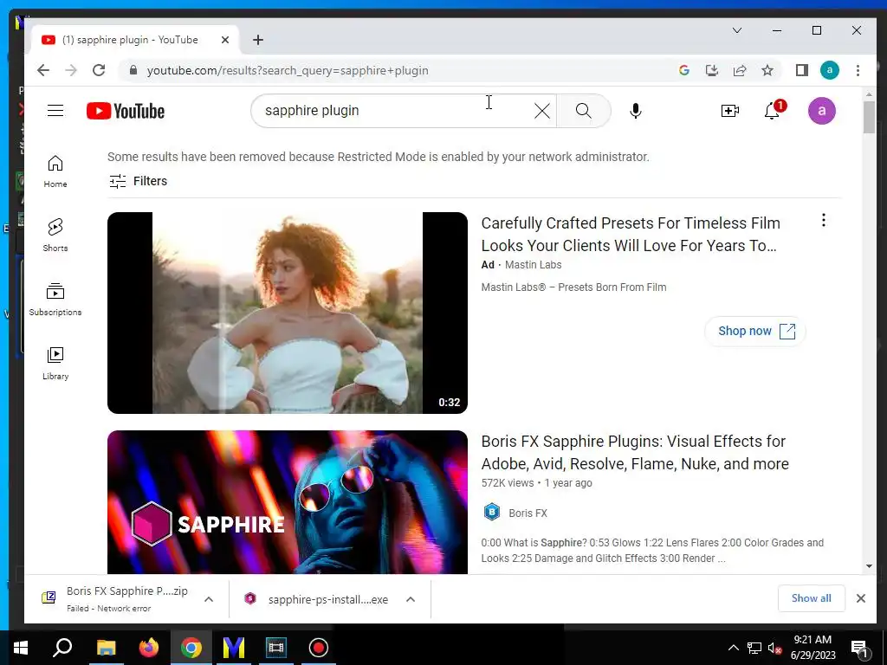Screen dimensions: 887x665
Task: Open the Boris FX channel name
Action: click(528, 513)
